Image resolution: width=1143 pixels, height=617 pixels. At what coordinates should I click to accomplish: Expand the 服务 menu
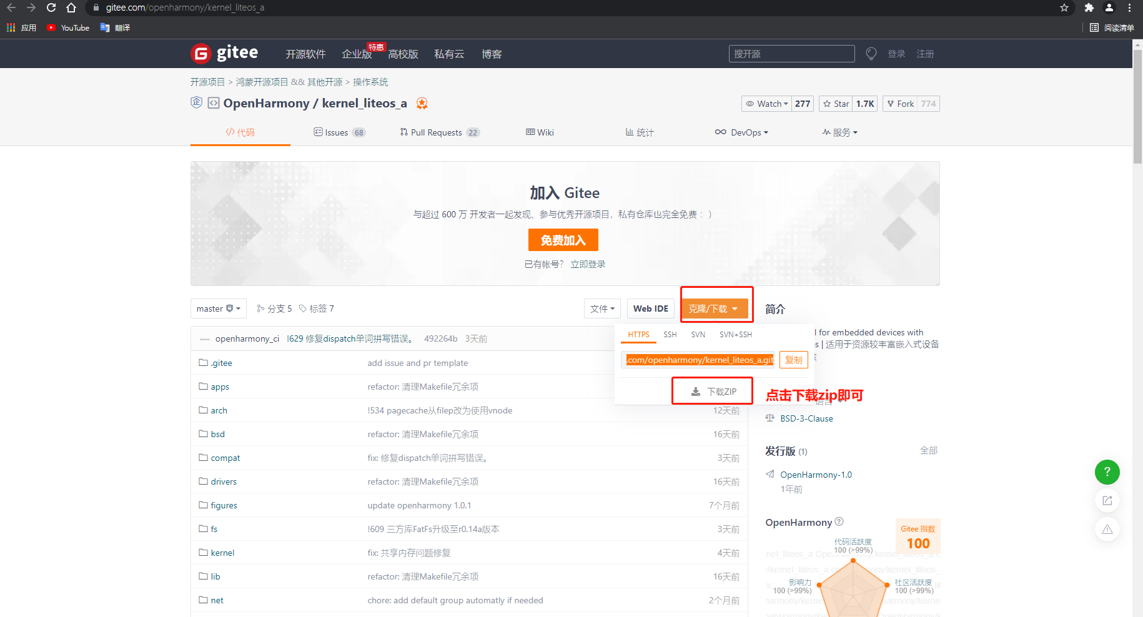840,132
